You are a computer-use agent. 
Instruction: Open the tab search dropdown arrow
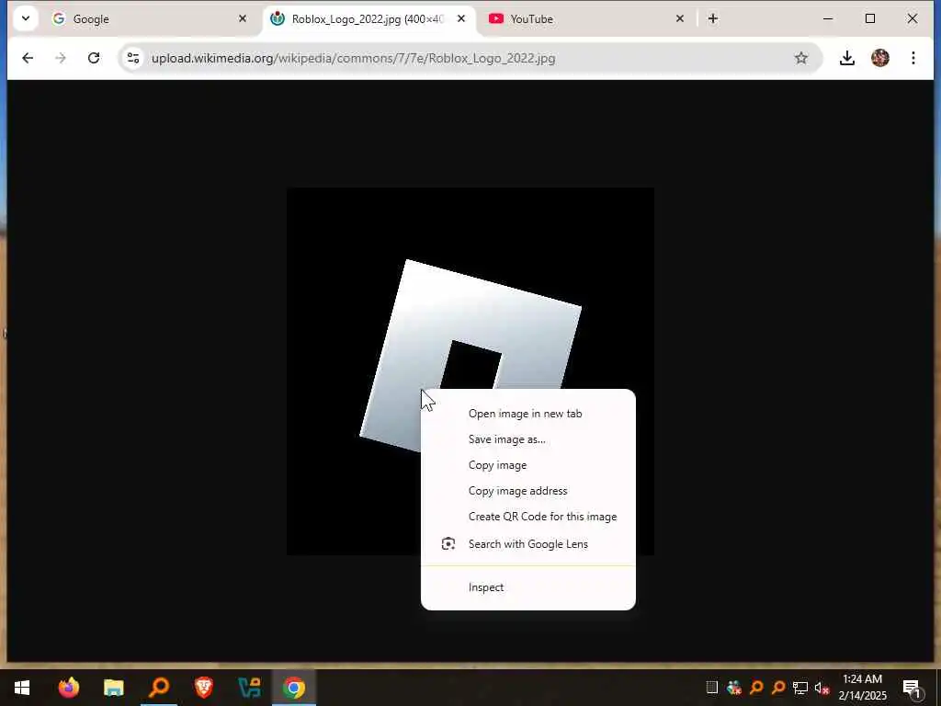tap(25, 18)
